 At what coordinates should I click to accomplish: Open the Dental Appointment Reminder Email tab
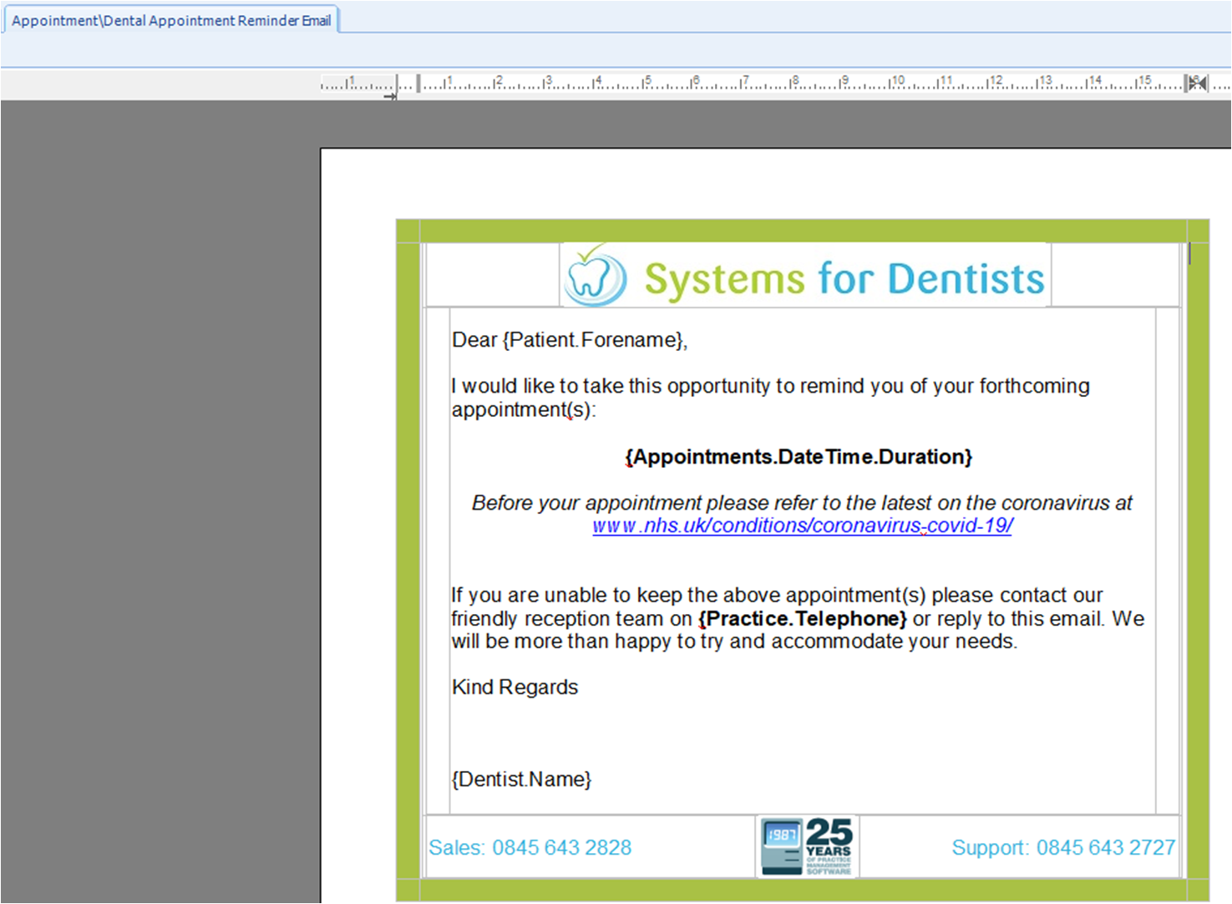click(x=171, y=20)
